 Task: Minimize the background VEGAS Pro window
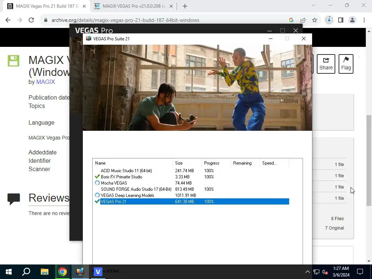(x=270, y=31)
